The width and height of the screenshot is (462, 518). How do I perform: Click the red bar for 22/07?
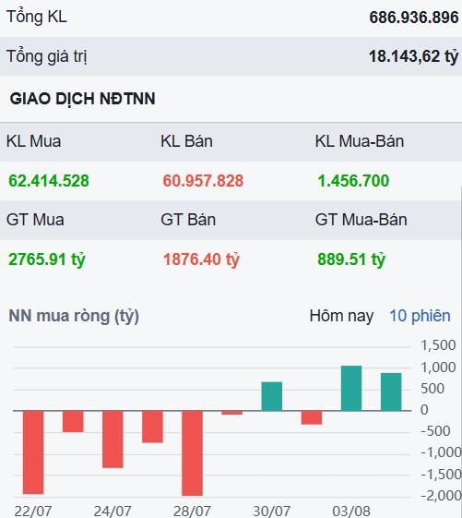tap(33, 452)
